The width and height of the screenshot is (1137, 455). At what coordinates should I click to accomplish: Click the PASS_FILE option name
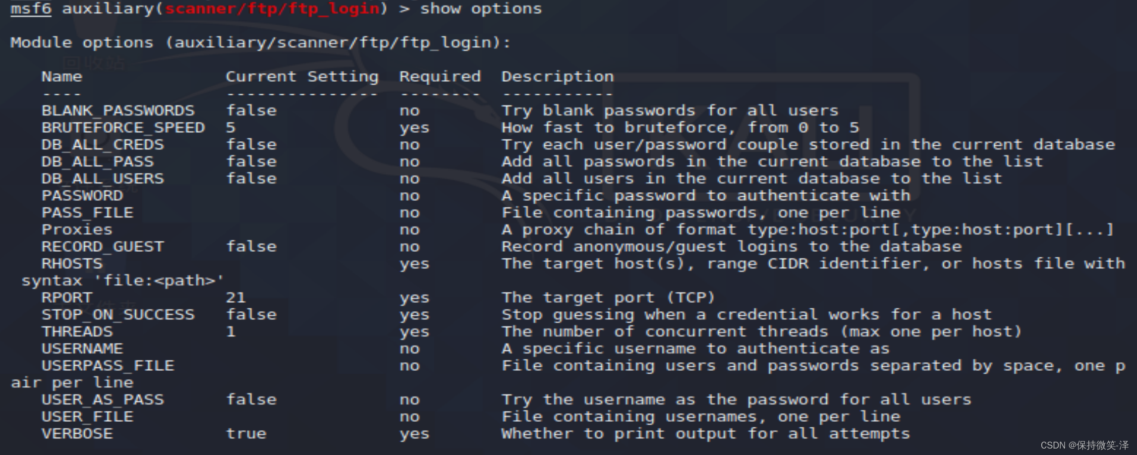point(87,213)
